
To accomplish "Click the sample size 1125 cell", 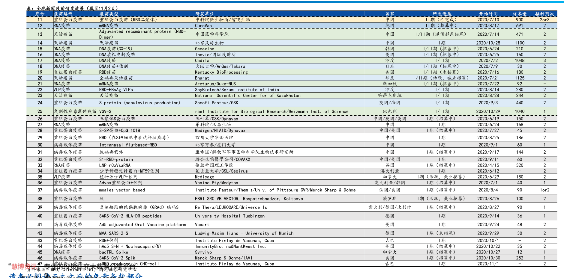I will pos(520,78).
